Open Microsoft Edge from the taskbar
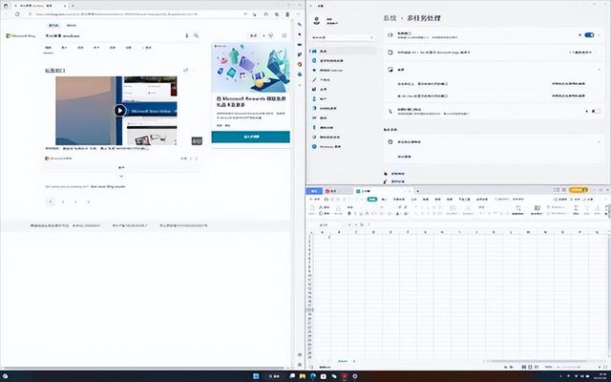The height and width of the screenshot is (382, 611). click(x=313, y=376)
